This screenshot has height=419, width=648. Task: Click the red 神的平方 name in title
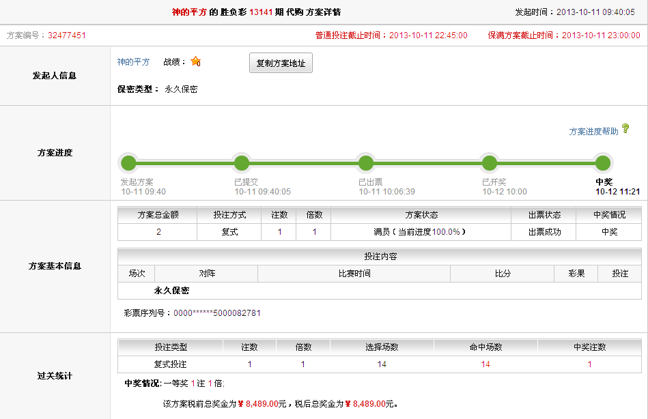189,12
